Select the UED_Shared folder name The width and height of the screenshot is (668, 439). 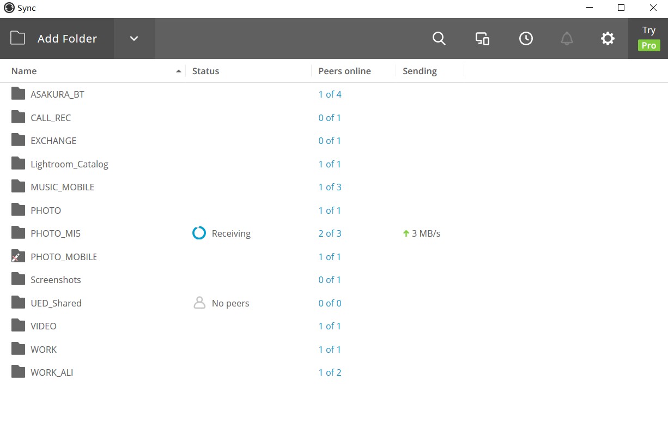56,303
